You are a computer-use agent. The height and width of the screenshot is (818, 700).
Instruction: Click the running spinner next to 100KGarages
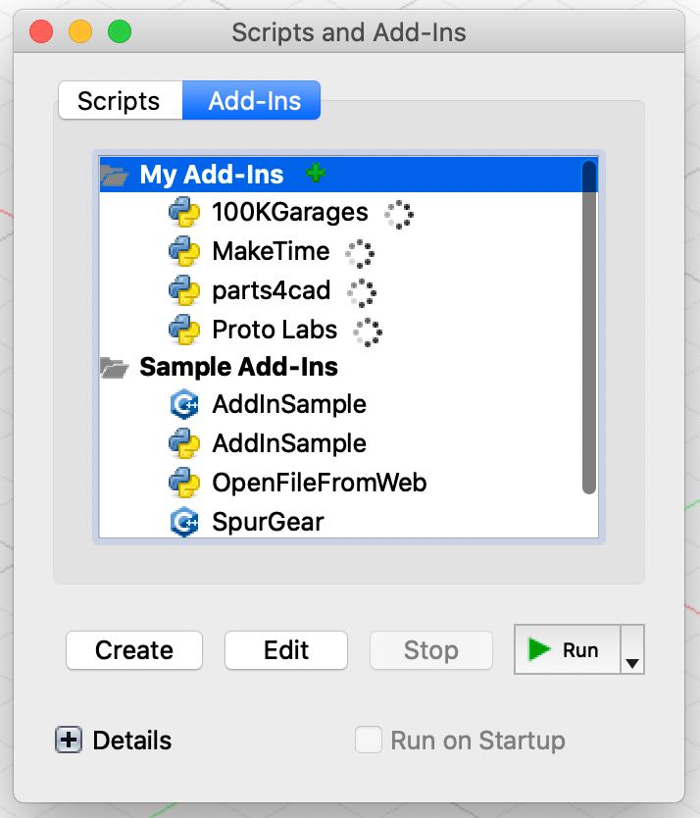point(399,214)
